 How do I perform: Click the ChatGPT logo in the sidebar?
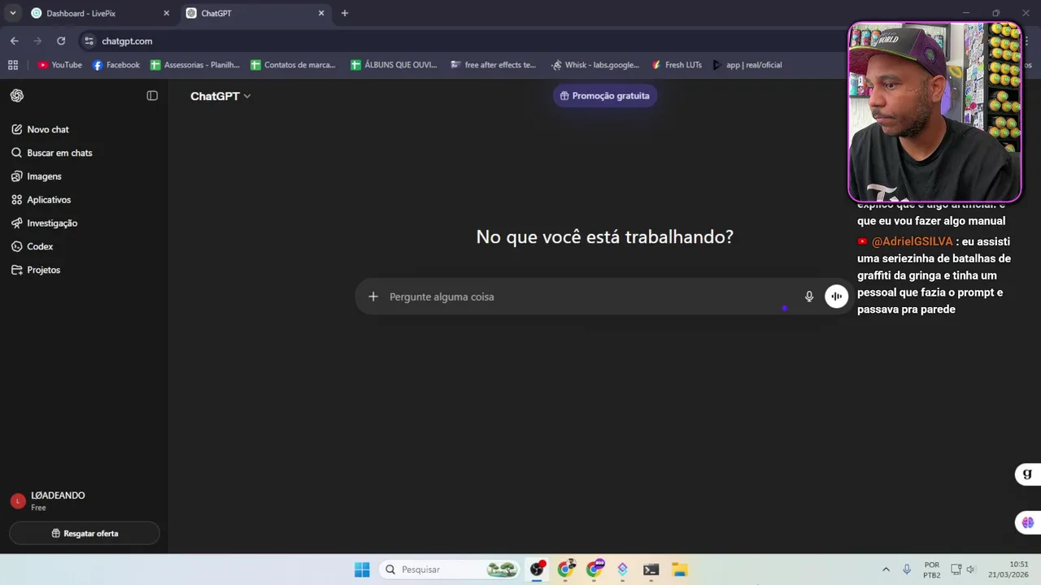coord(17,96)
